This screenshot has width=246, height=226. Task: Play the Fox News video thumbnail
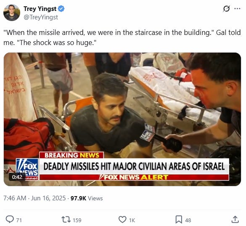(122, 119)
